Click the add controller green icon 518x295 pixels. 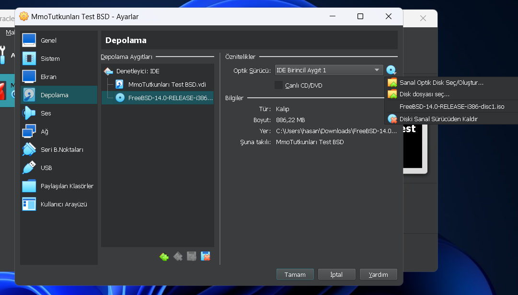pyautogui.click(x=164, y=256)
